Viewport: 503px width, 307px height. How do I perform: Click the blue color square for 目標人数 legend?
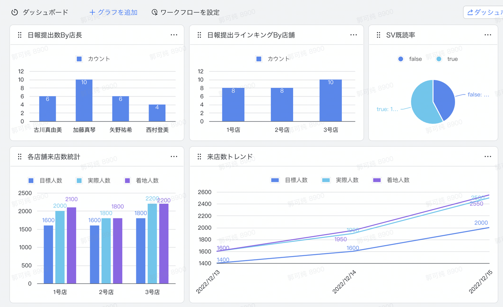tap(31, 180)
